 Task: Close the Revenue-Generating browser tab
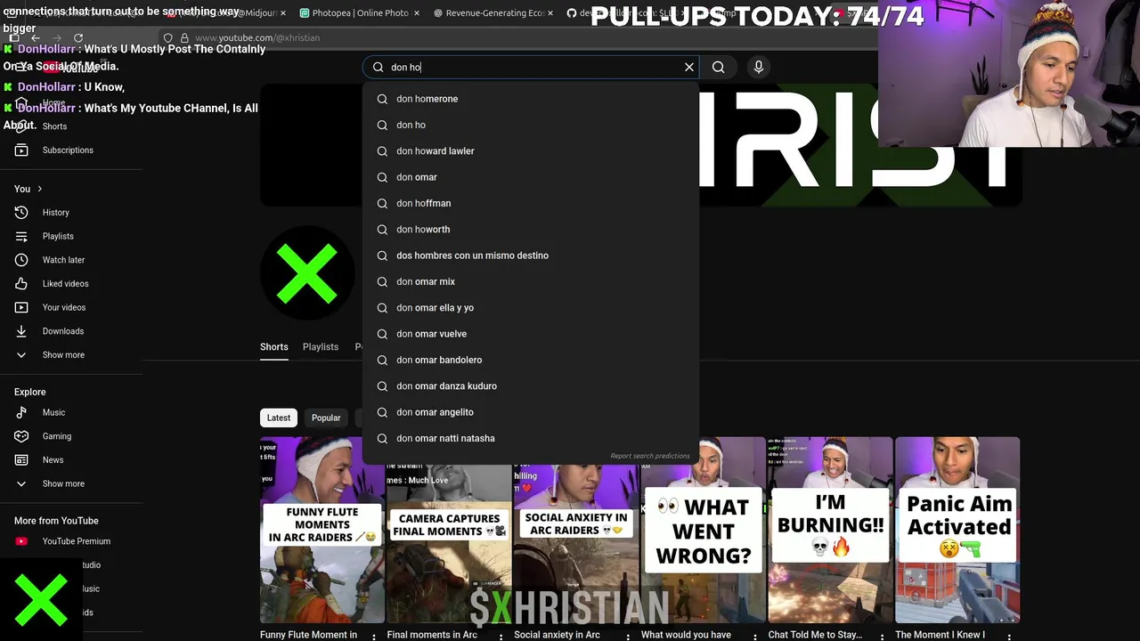[550, 13]
